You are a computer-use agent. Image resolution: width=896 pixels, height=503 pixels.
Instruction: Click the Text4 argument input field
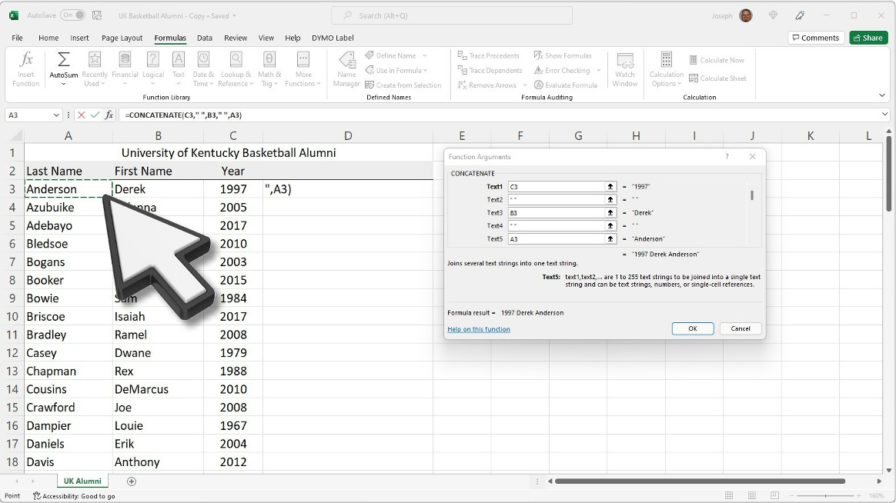point(556,226)
